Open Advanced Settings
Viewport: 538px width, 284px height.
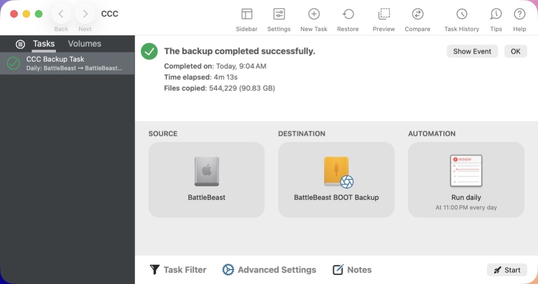(269, 270)
